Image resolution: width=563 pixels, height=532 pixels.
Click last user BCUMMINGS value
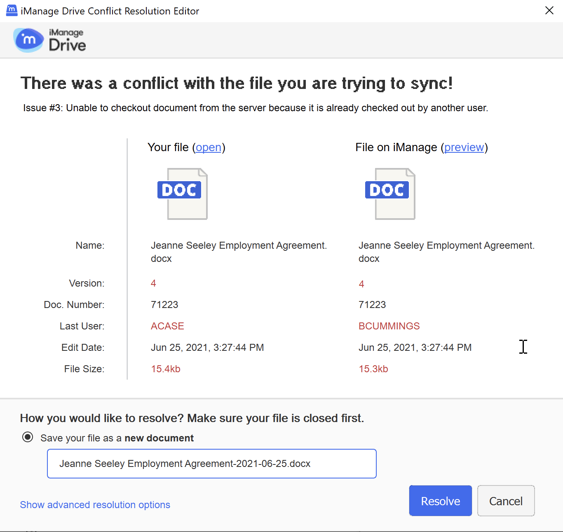pos(389,326)
